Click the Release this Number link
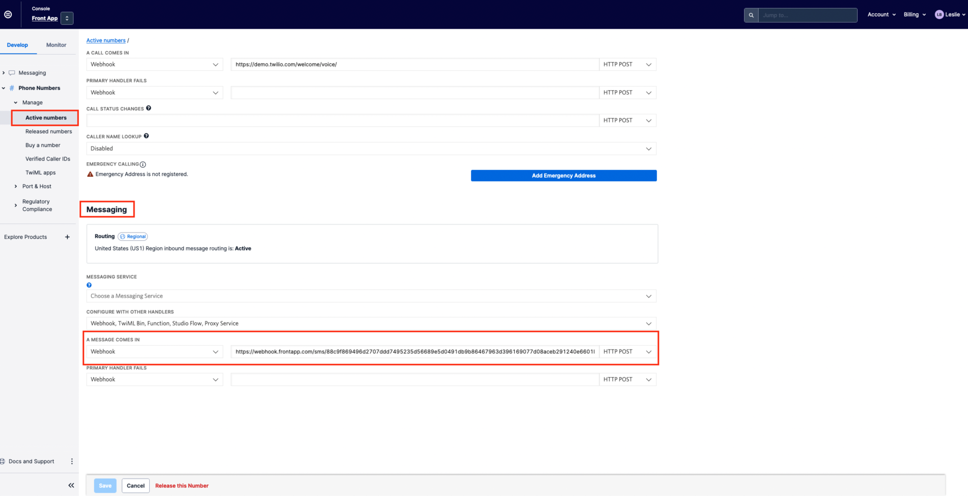 (x=181, y=486)
